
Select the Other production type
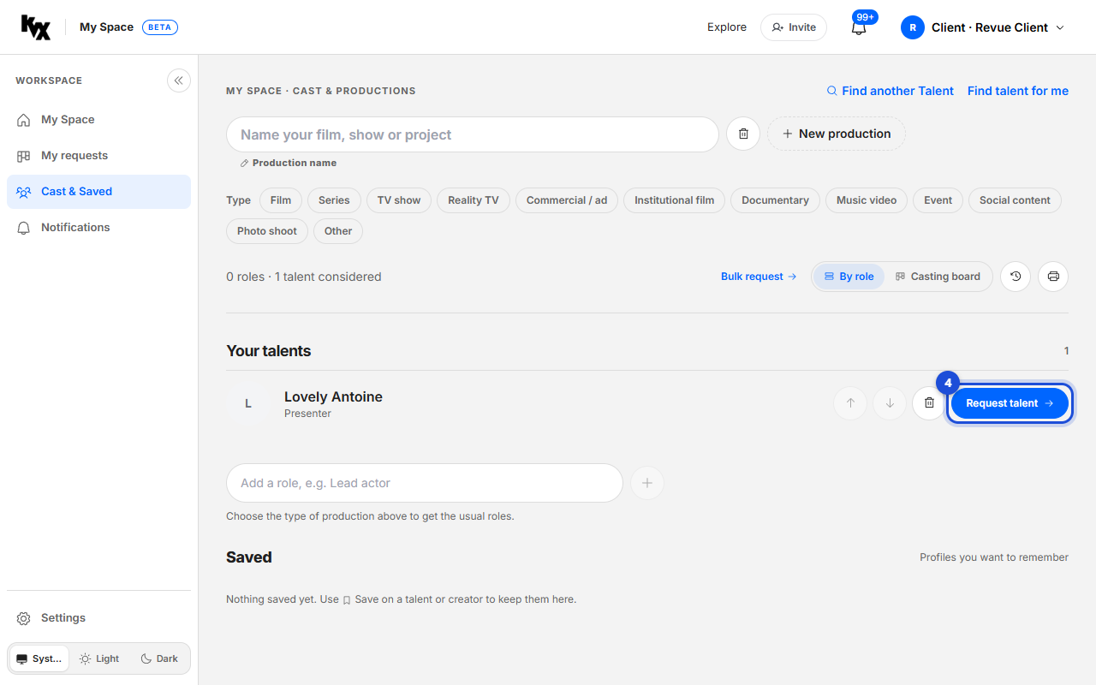(338, 231)
